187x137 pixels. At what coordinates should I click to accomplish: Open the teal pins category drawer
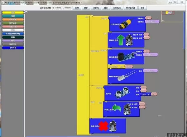click(x=13, y=16)
